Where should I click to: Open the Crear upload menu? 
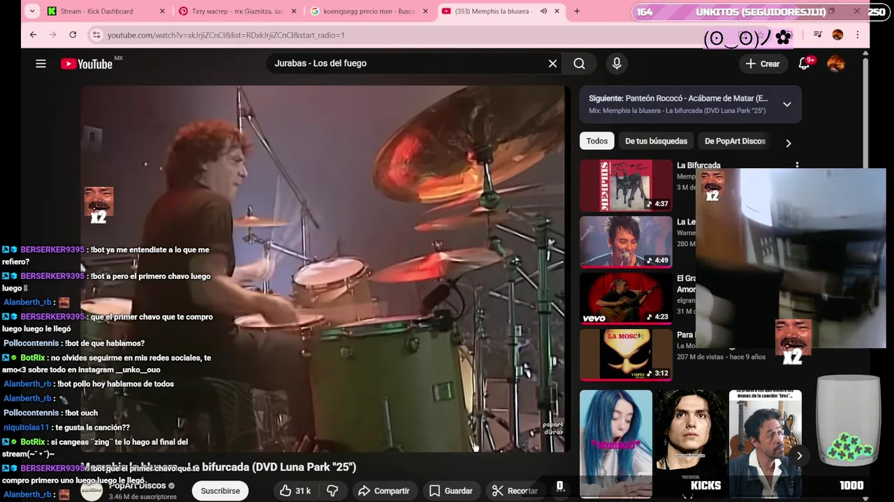763,63
